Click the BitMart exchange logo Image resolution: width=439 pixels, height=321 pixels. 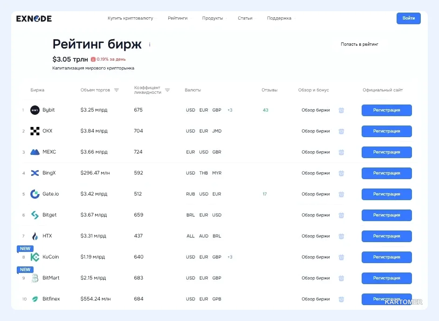coord(35,278)
